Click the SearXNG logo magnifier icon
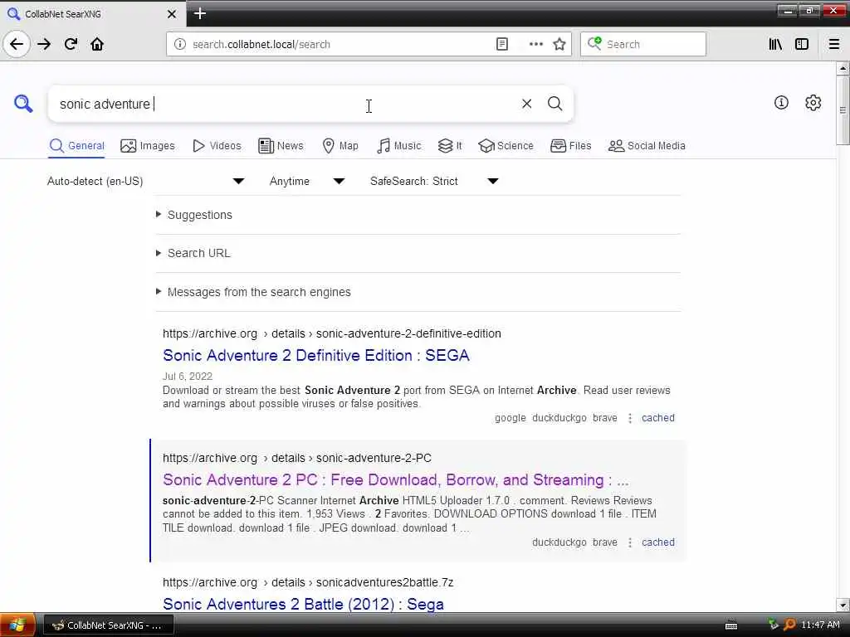 coord(23,103)
